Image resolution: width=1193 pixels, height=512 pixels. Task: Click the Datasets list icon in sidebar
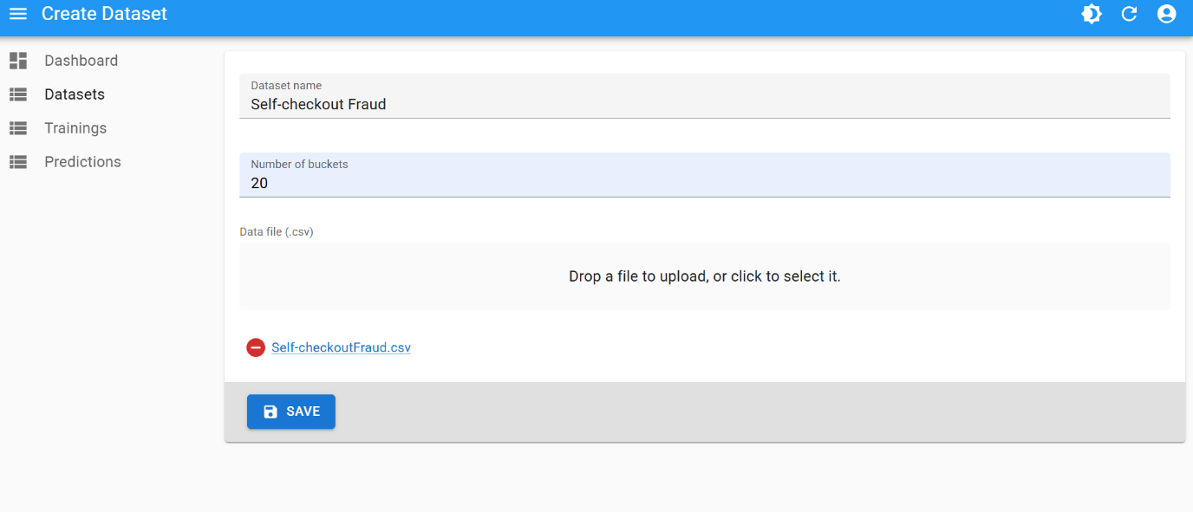[x=18, y=94]
